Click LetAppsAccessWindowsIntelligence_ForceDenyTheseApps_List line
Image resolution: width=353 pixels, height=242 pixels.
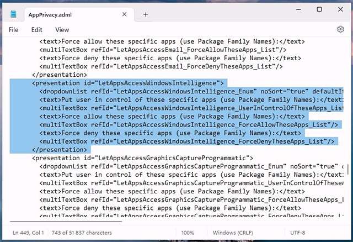187,141
